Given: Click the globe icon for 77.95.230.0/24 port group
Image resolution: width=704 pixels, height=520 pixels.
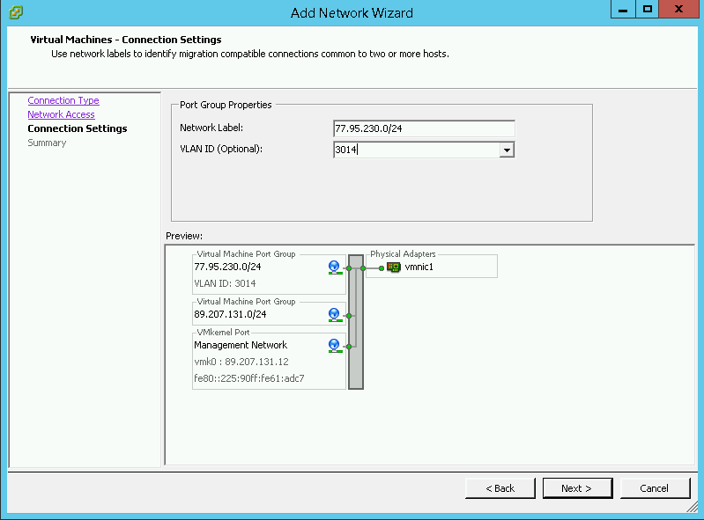Looking at the screenshot, I should click(x=334, y=267).
